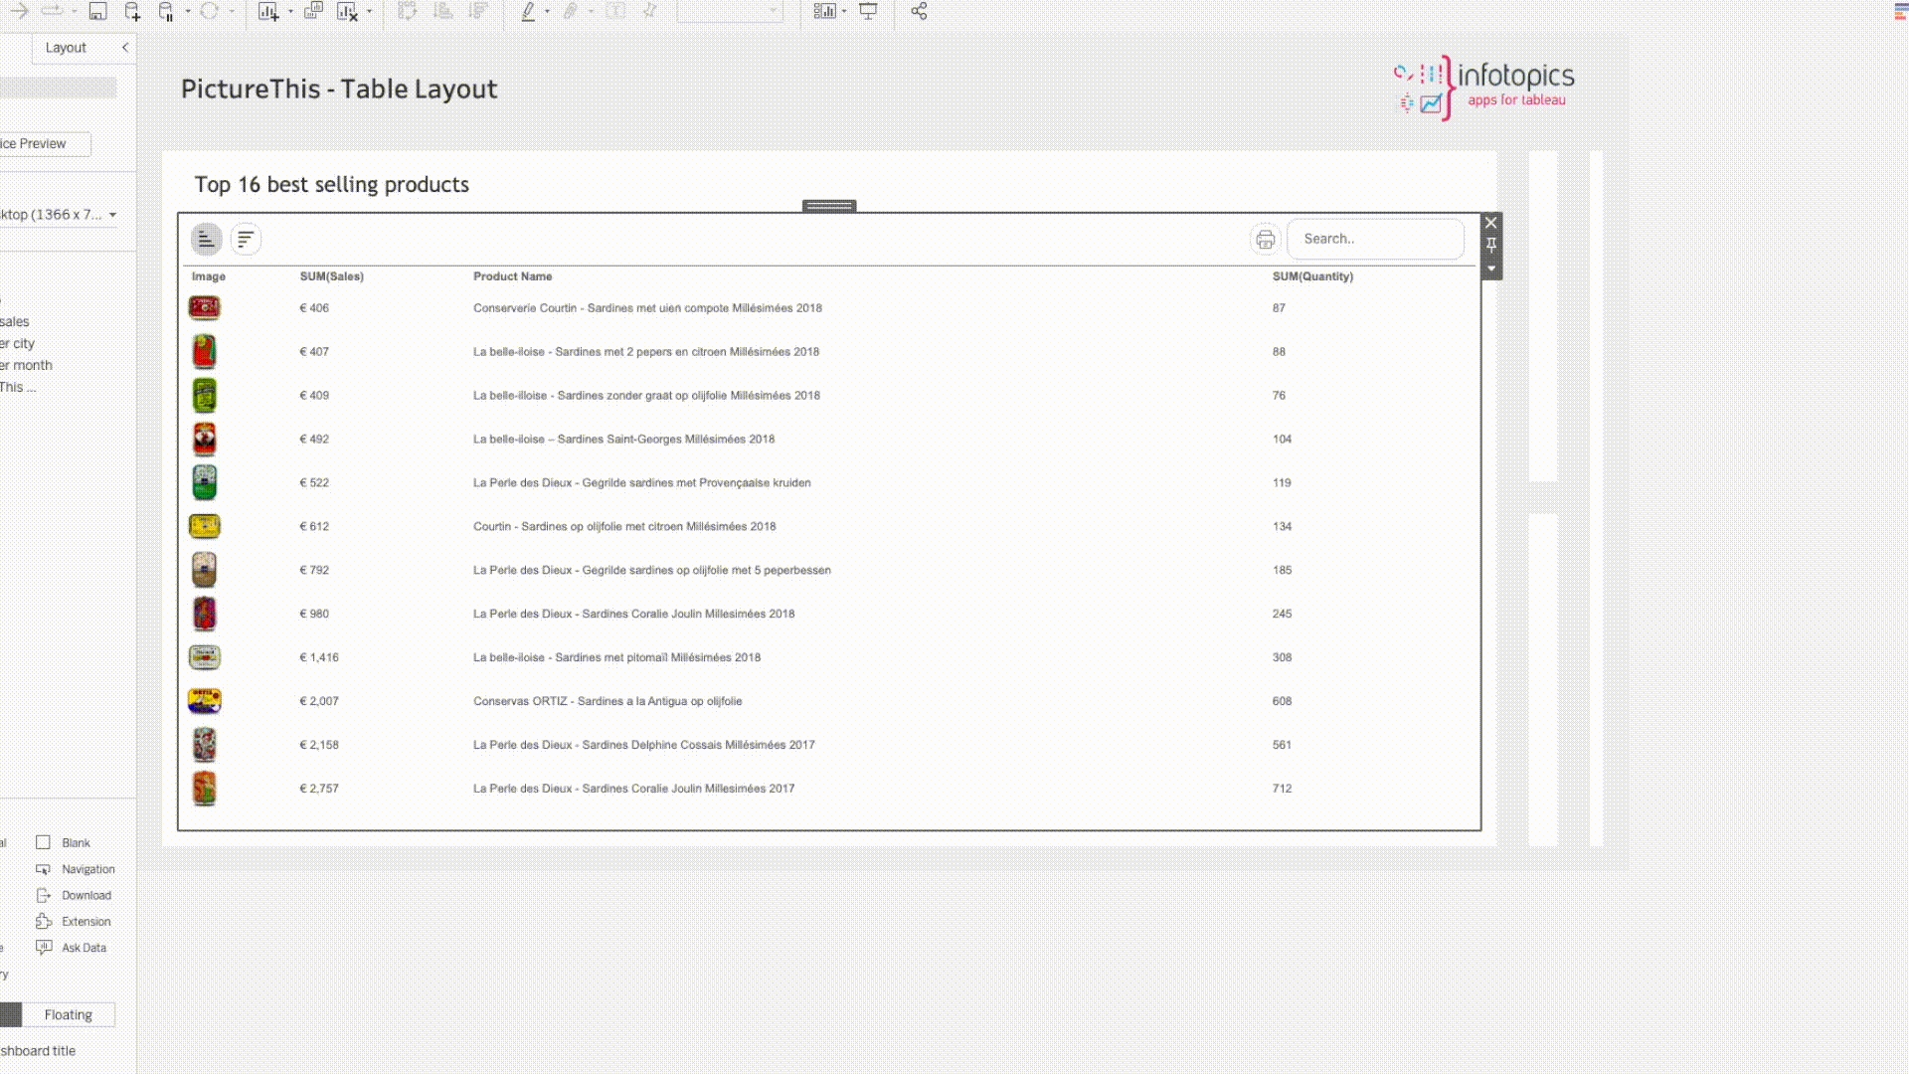Select the Extension dashboard object

pos(75,922)
